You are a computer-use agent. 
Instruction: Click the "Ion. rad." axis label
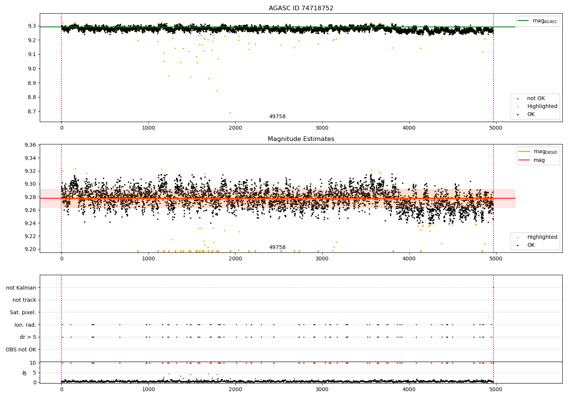25,325
